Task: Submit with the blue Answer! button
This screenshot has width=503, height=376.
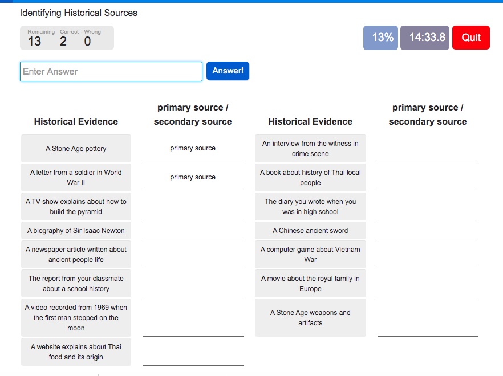Action: pos(228,71)
